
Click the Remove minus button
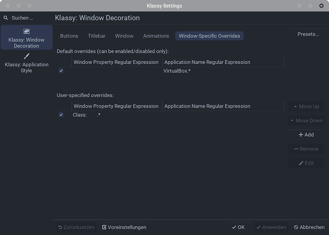coord(306,149)
